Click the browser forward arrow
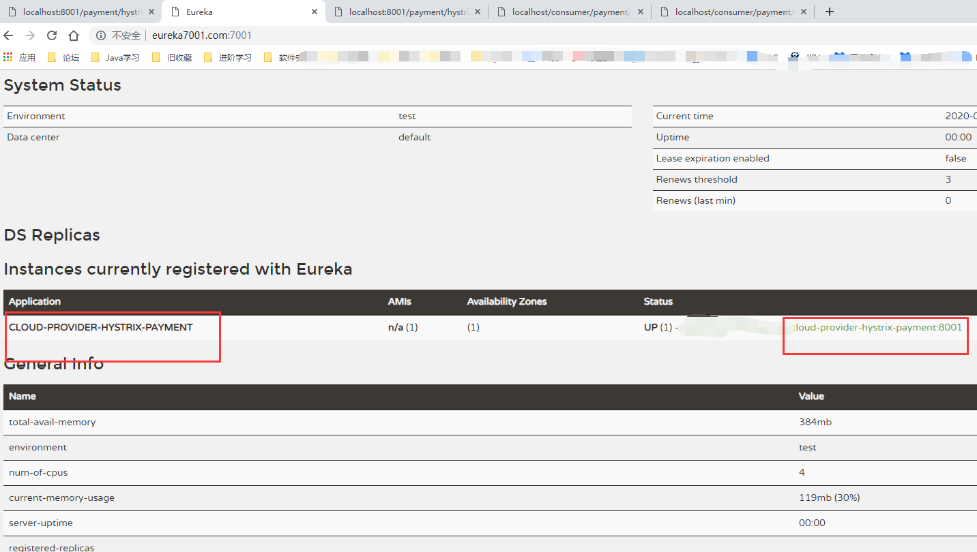This screenshot has height=552, width=977. point(30,35)
